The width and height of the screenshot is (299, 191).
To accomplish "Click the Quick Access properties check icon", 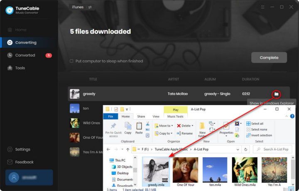I will (116, 109).
